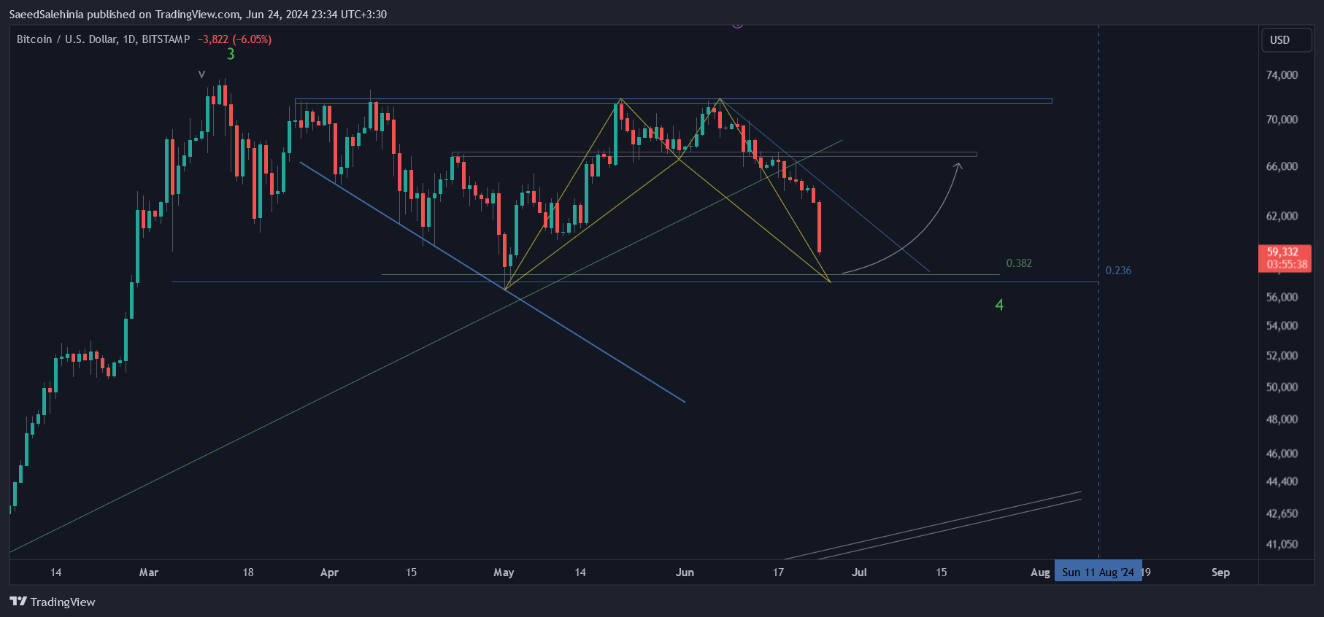Click the 0.236 Fibonacci level label
This screenshot has width=1324, height=617.
tap(1118, 271)
